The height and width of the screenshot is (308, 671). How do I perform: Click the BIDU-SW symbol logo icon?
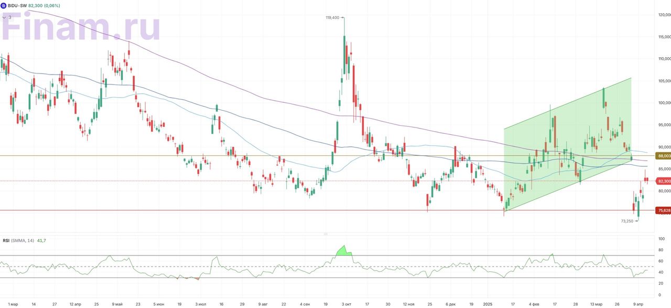pos(4,5)
